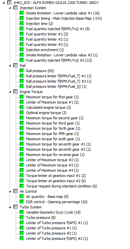Click green icon for Maximum torque for reverse gear

coord(22,155)
